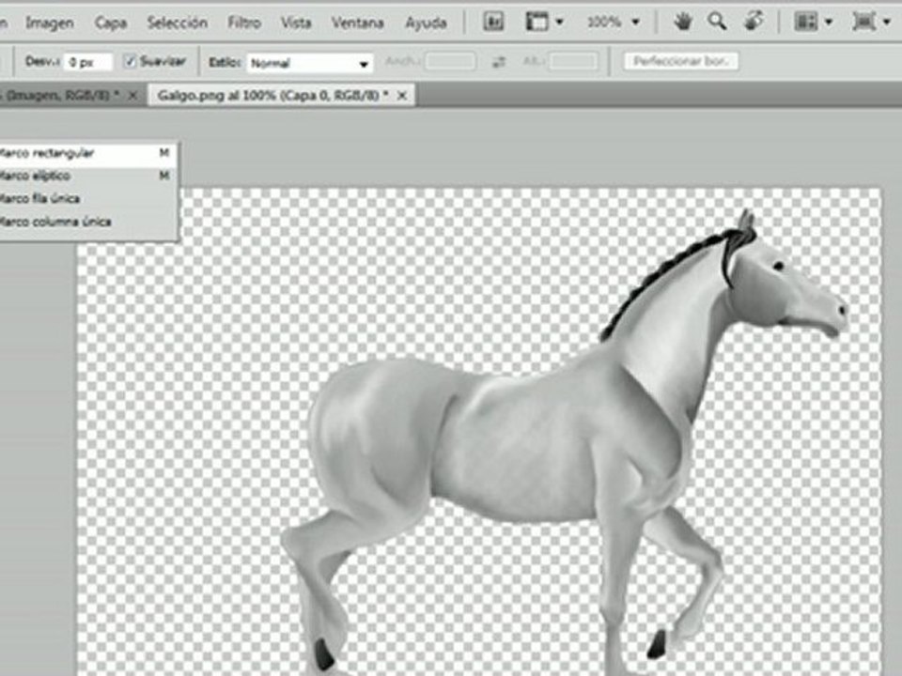Image resolution: width=902 pixels, height=676 pixels.
Task: Close the Galgo.png document tab
Action: [x=402, y=96]
